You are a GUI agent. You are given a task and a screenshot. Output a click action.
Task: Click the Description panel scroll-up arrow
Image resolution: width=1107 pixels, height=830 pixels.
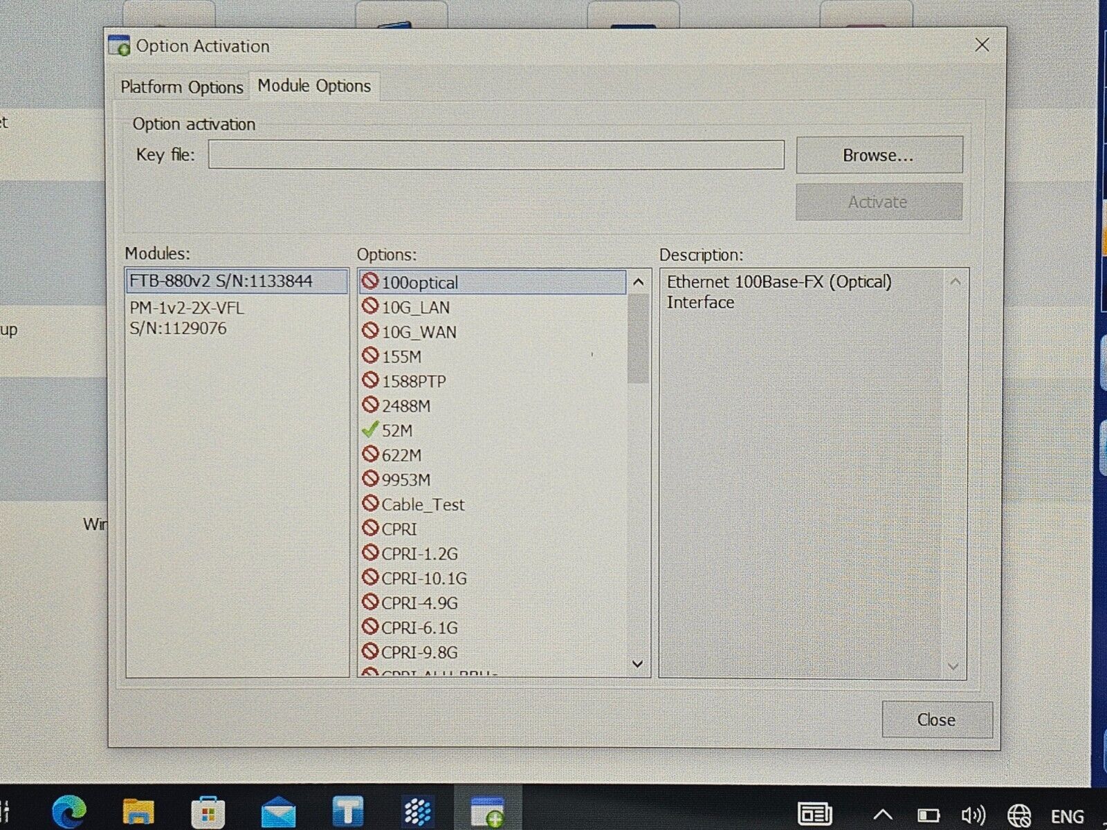pos(954,282)
